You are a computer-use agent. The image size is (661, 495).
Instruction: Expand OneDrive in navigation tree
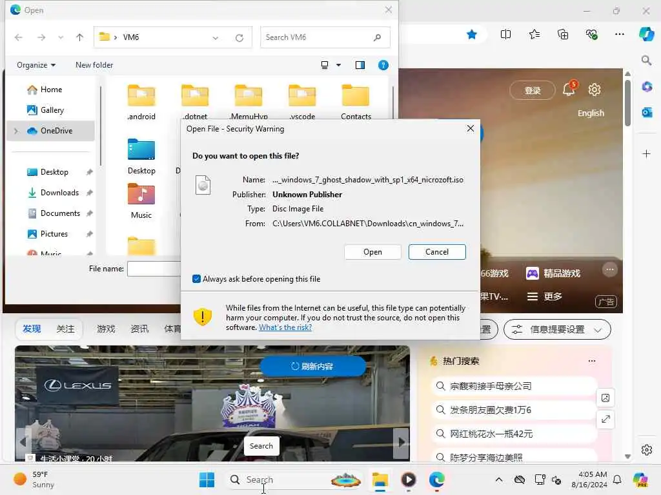[16, 131]
